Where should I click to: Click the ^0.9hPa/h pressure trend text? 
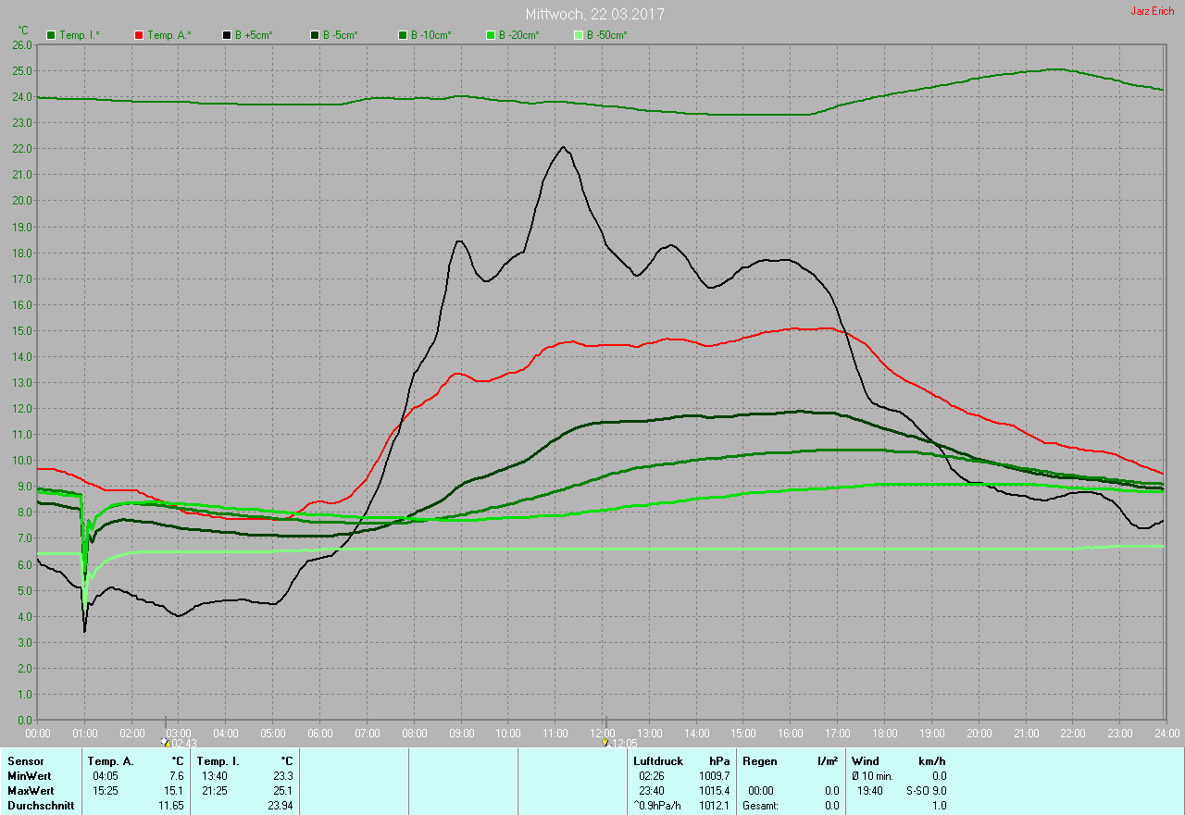[x=657, y=806]
